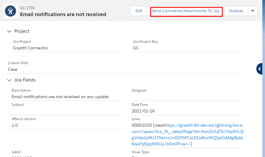Click the Linked With: label
This screenshot has height=157, width=265.
click(19, 63)
